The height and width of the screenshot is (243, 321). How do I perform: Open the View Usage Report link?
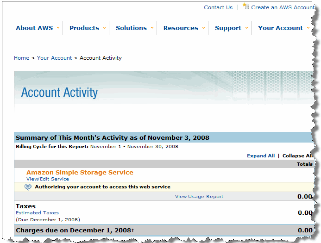tap(199, 196)
